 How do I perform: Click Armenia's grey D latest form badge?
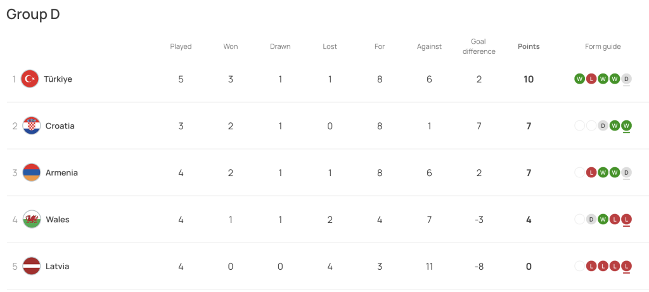tap(627, 172)
